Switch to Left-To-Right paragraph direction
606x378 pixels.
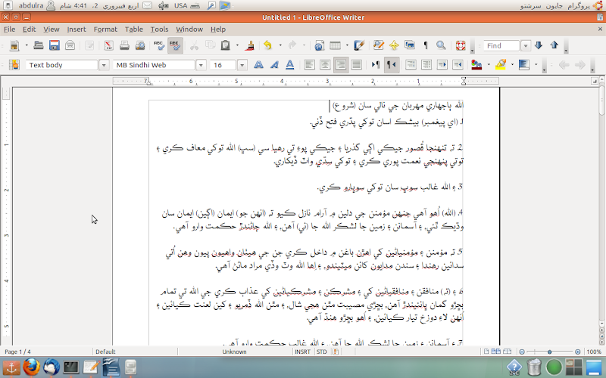376,65
